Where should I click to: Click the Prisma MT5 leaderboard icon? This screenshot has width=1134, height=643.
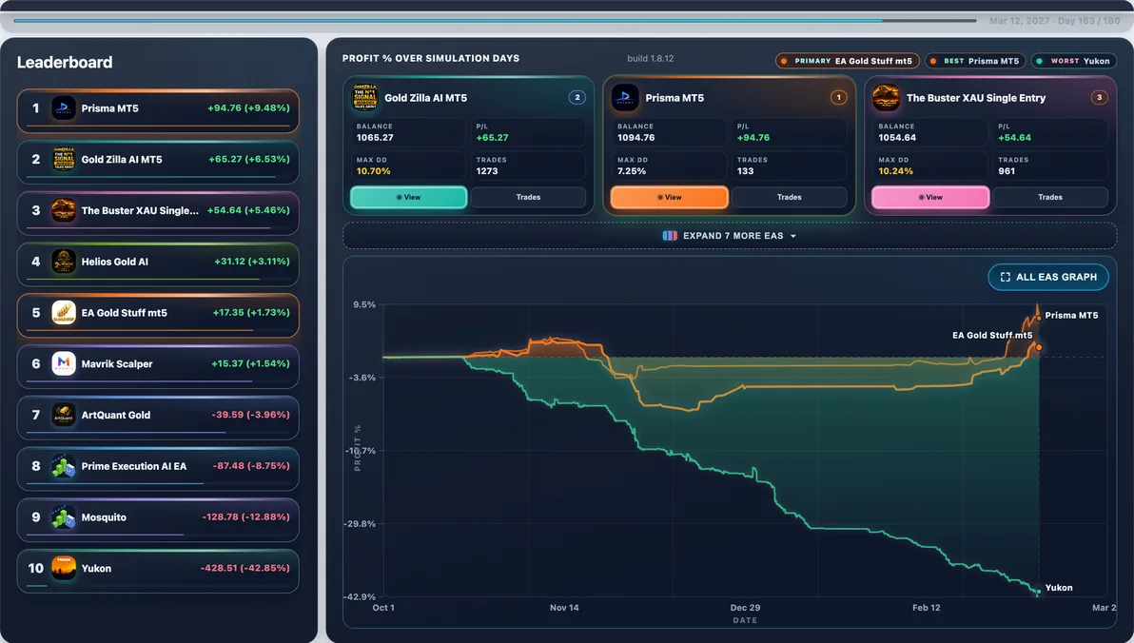[x=64, y=107]
